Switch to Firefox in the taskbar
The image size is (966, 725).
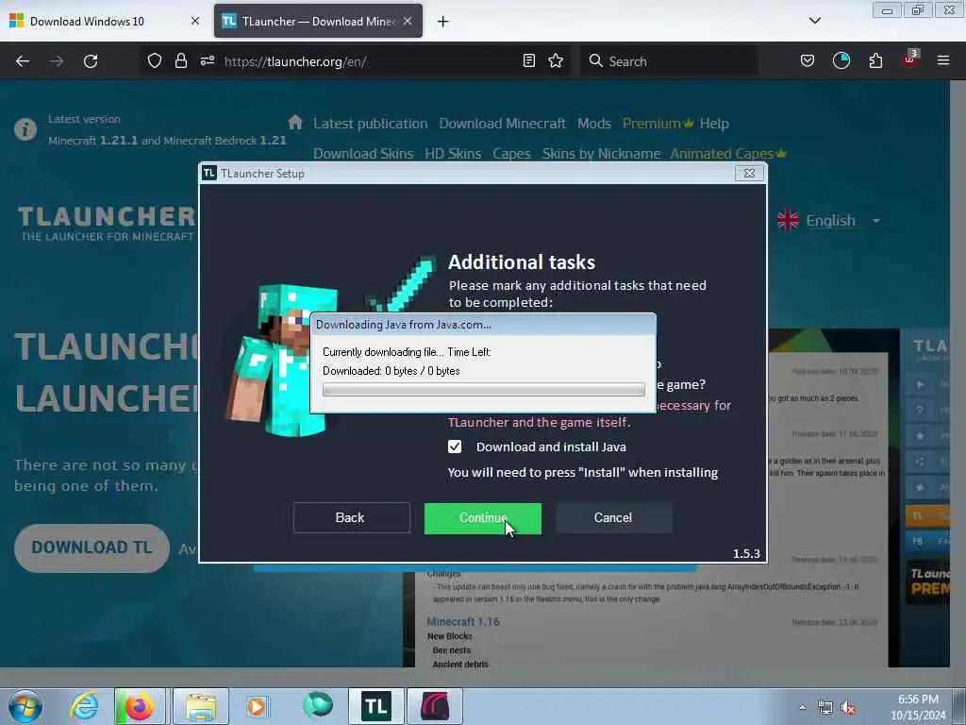tap(140, 706)
